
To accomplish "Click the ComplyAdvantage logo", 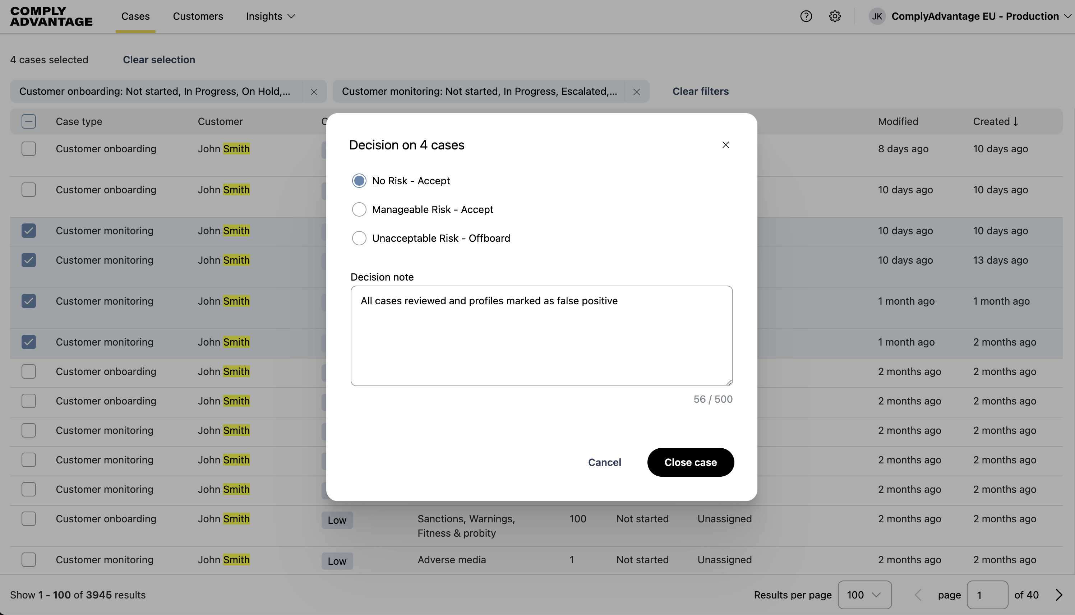I will click(x=51, y=17).
